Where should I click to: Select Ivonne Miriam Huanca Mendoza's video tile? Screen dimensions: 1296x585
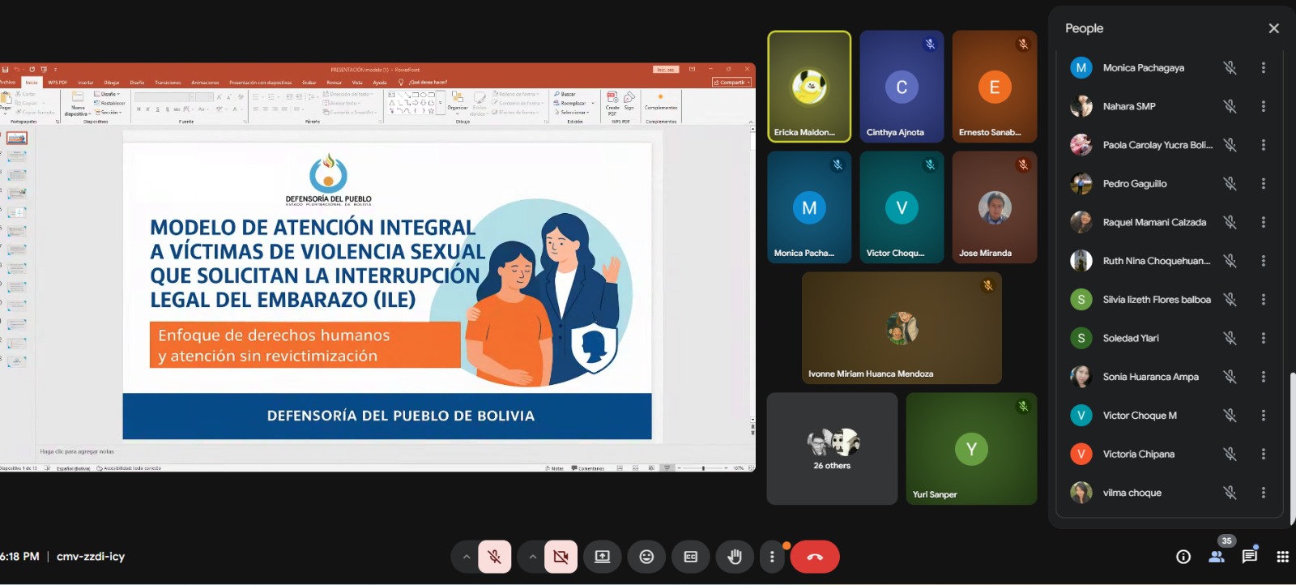(x=902, y=327)
